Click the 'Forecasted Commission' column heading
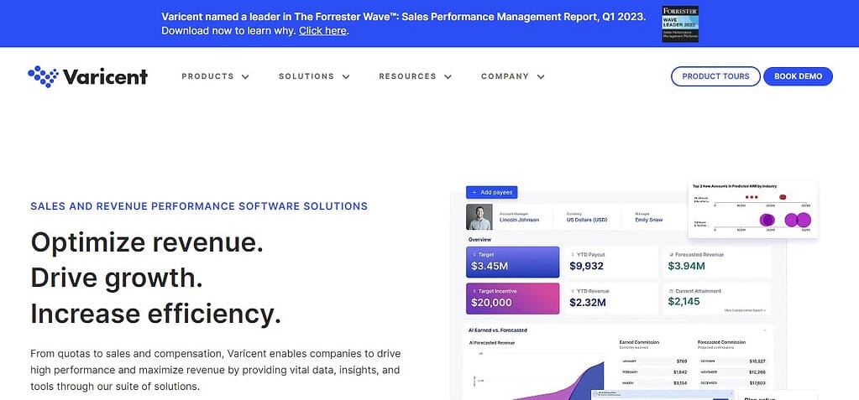 click(x=721, y=342)
